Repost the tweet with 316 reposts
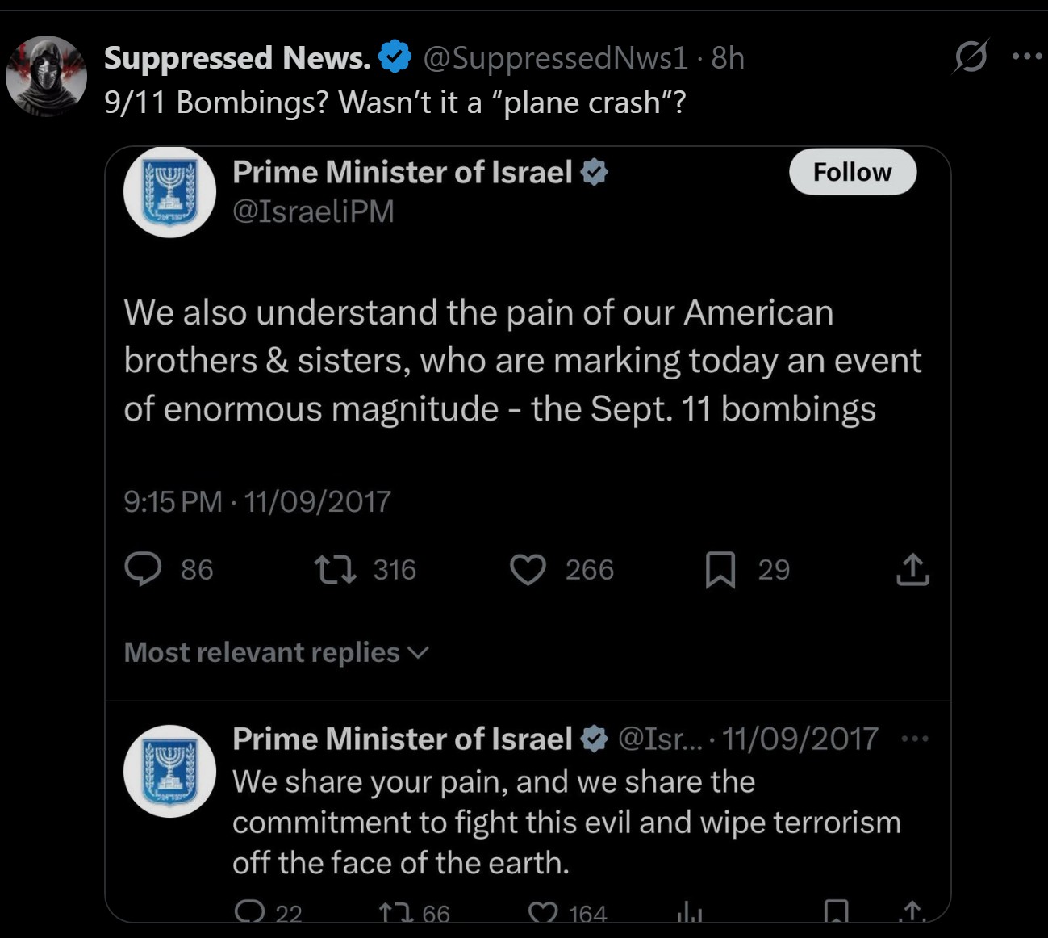Viewport: 1048px width, 938px height. click(336, 569)
